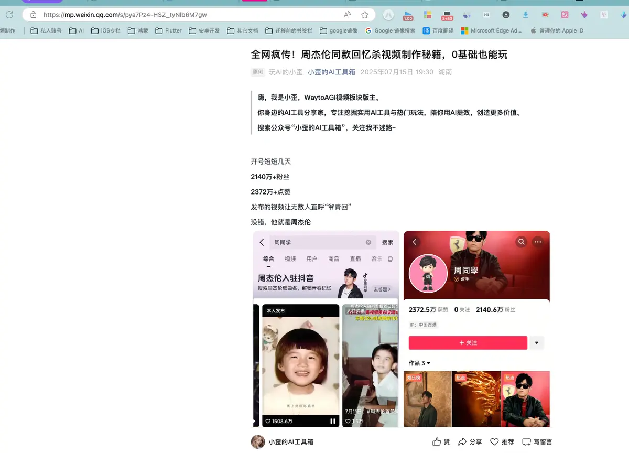Select the 视频 tab
The height and width of the screenshot is (453, 629).
tap(290, 258)
